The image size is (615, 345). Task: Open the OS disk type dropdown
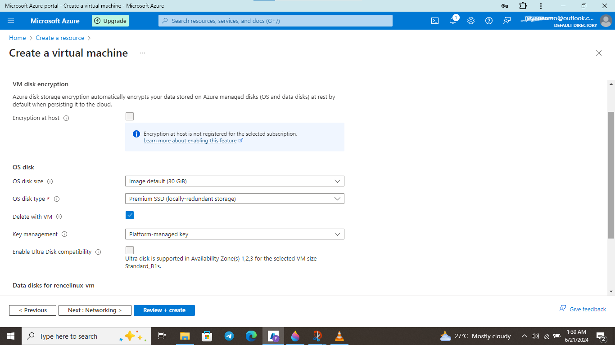click(235, 199)
